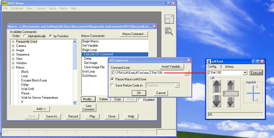Image resolution: width=274 pixels, height=138 pixels.
Task: Open the Config. menu in LiftTool
Action: coord(212,67)
